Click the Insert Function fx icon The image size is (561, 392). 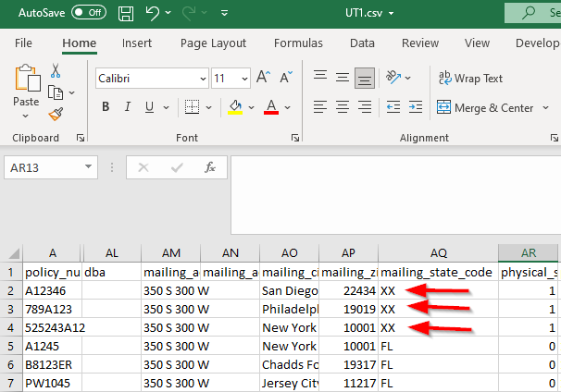click(x=210, y=167)
